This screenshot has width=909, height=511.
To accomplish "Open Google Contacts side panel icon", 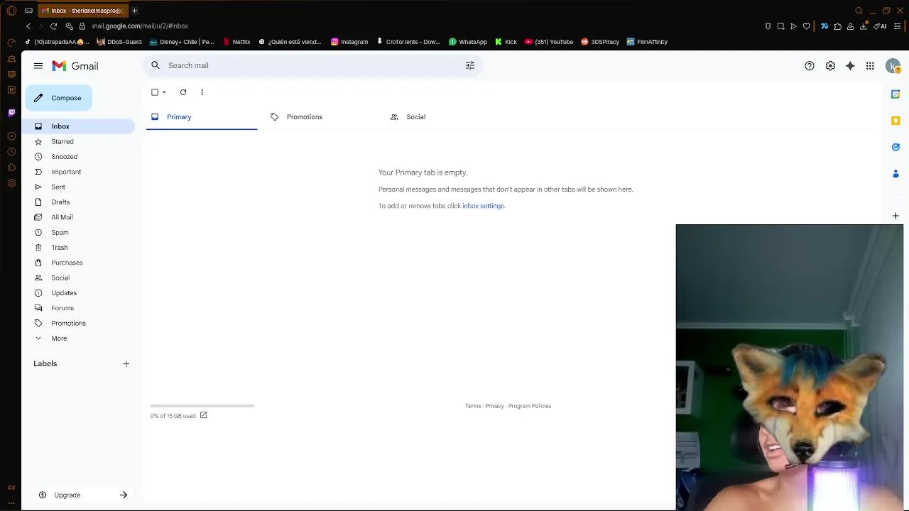I will pyautogui.click(x=896, y=174).
